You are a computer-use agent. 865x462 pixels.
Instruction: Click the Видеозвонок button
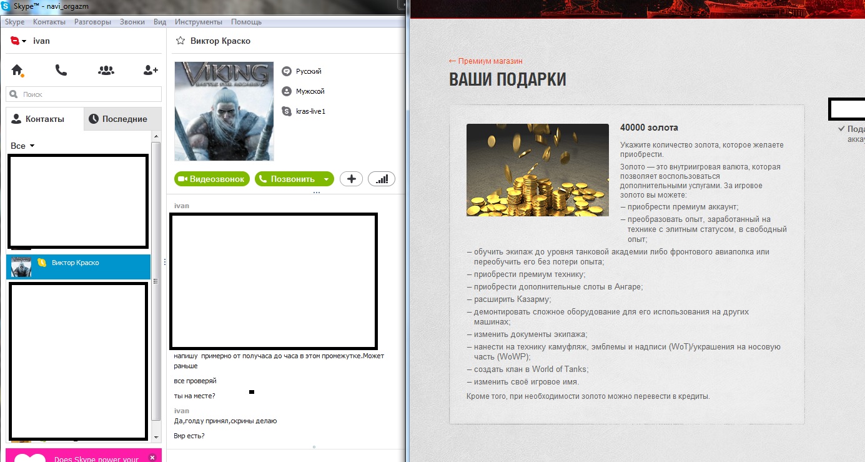(x=212, y=179)
